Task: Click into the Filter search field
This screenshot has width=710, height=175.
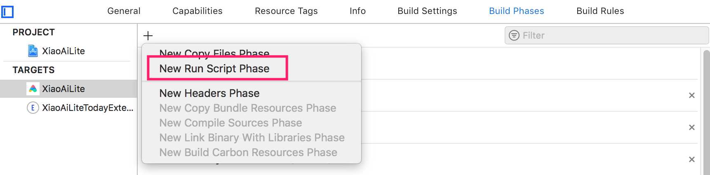Action: (x=607, y=35)
